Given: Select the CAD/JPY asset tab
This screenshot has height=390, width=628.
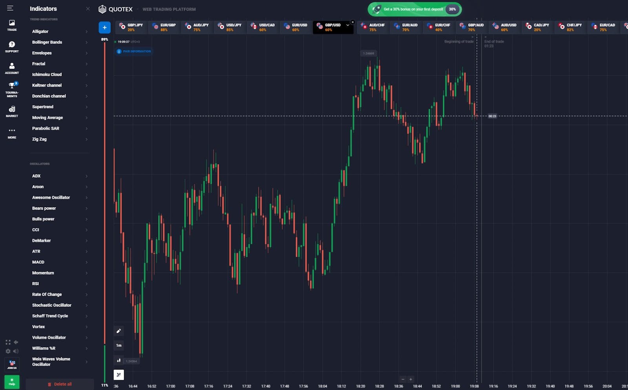Looking at the screenshot, I should click(538, 27).
